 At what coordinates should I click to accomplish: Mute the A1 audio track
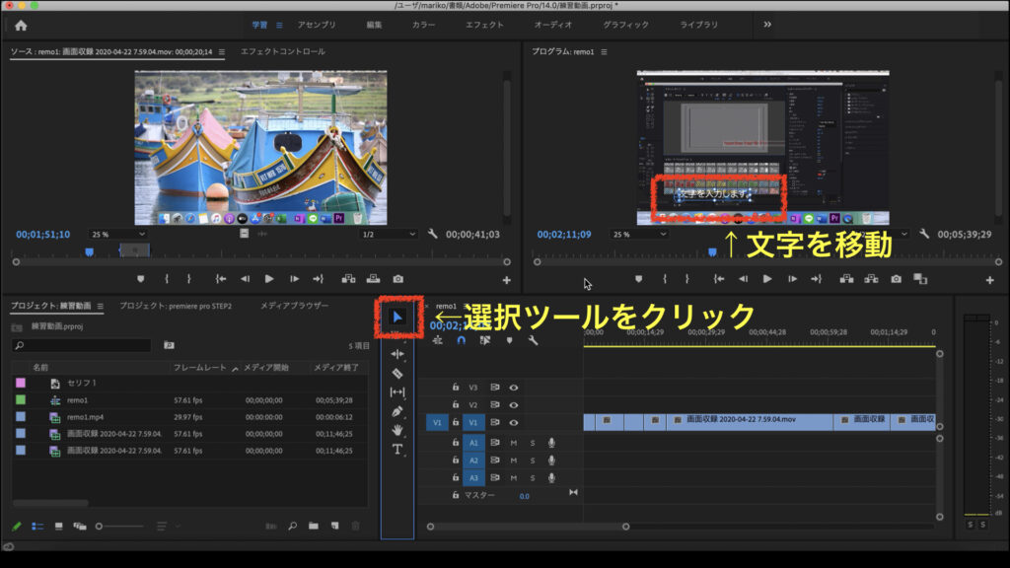point(513,443)
